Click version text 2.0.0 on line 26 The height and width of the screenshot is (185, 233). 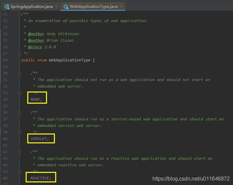click(x=50, y=47)
